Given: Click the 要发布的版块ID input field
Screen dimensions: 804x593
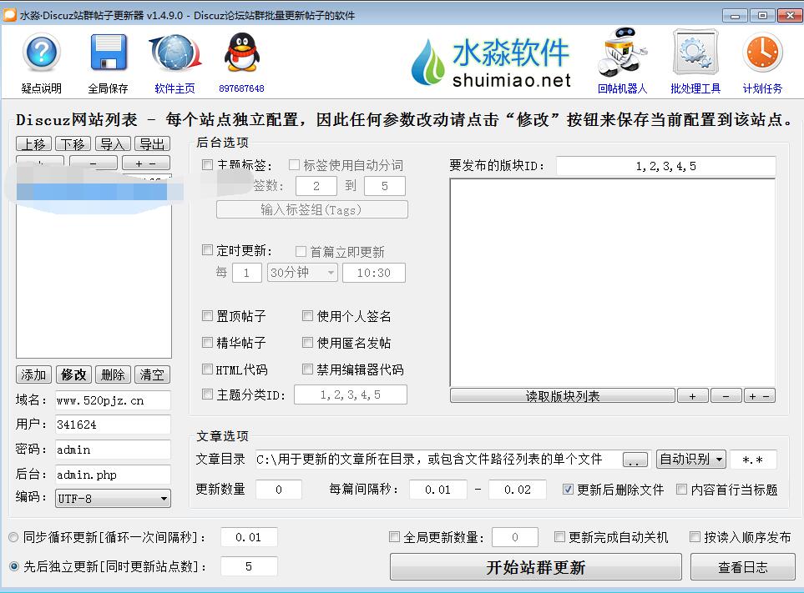Looking at the screenshot, I should pyautogui.click(x=666, y=166).
